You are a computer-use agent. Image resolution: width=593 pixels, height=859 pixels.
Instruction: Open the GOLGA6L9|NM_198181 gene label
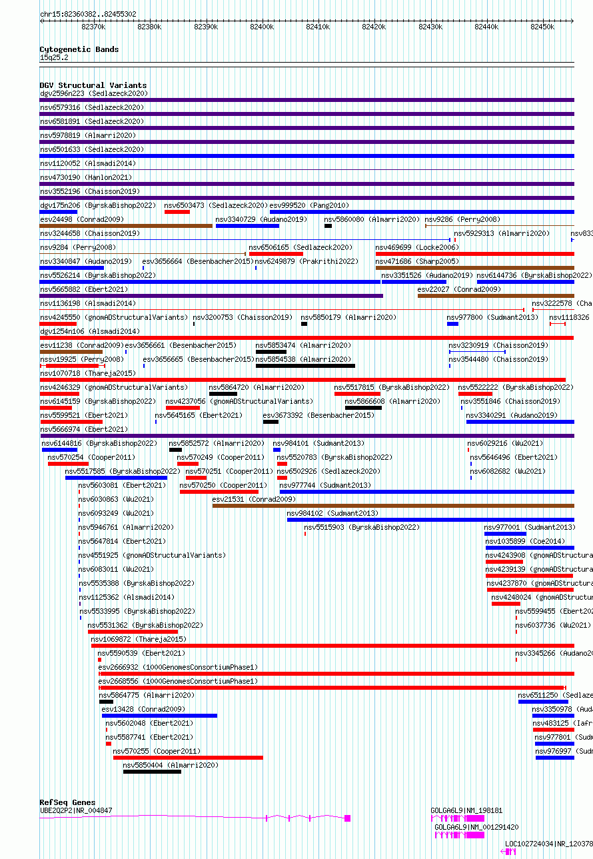click(466, 810)
